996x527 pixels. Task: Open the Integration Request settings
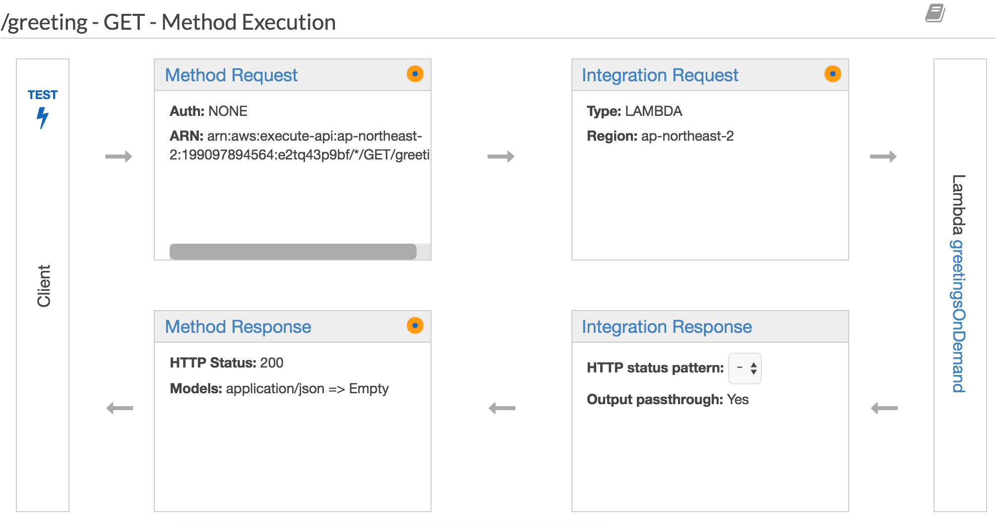tap(660, 75)
